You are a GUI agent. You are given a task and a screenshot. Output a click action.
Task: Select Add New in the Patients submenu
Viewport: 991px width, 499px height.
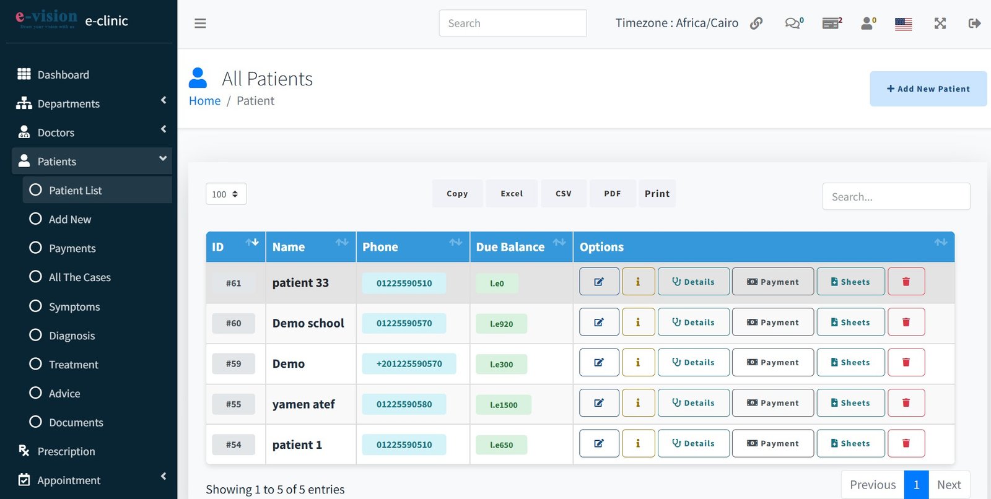pyautogui.click(x=70, y=219)
